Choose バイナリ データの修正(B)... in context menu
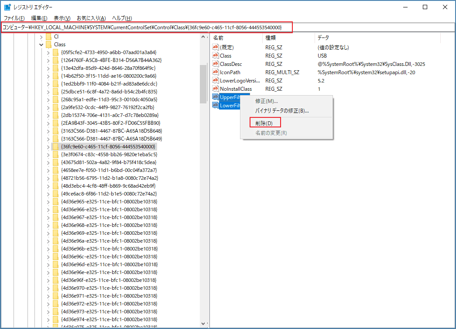This screenshot has width=456, height=329. click(x=282, y=110)
